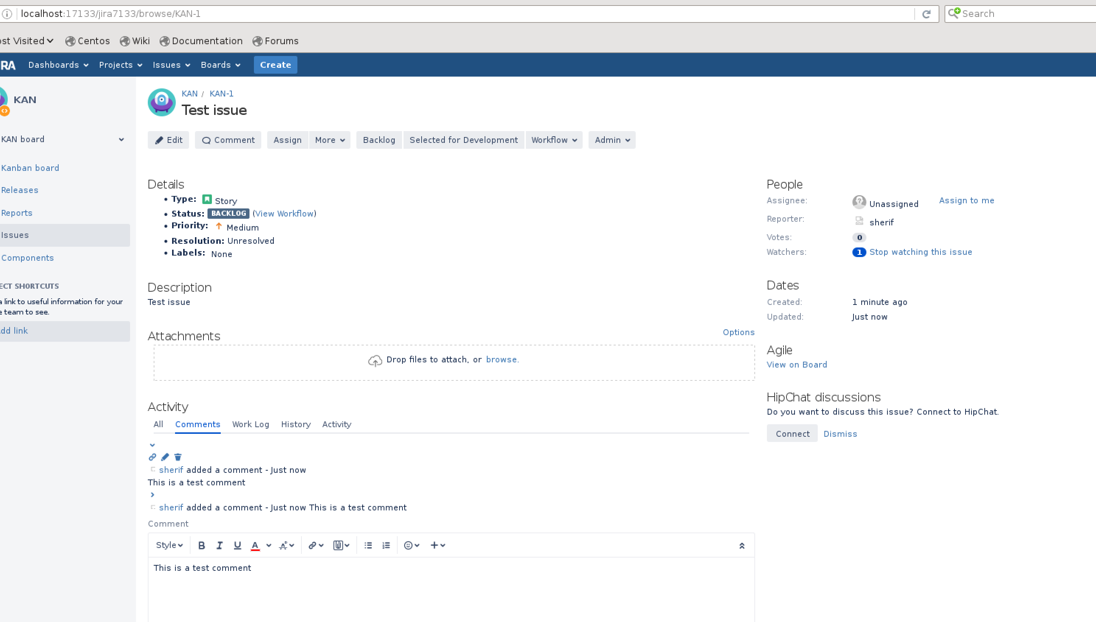Click inside the comment text area
Image resolution: width=1096 pixels, height=622 pixels.
451,590
